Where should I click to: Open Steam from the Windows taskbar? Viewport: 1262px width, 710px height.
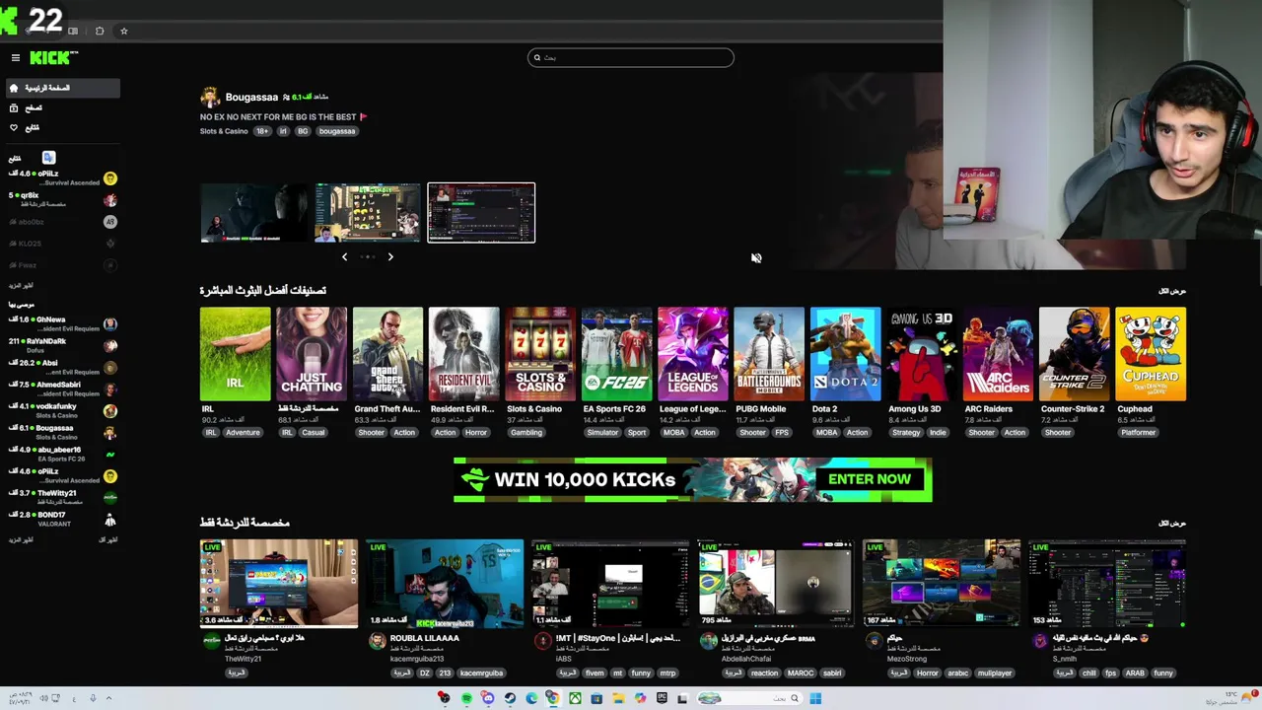point(510,698)
